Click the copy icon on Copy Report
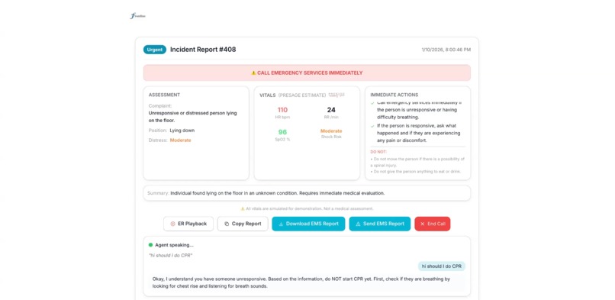The image size is (615, 300). (x=227, y=224)
